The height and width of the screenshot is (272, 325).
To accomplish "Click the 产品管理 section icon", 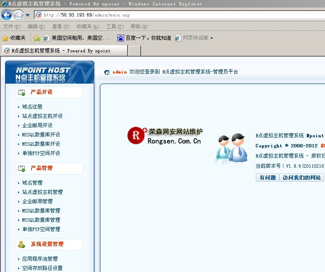I will point(22,169).
